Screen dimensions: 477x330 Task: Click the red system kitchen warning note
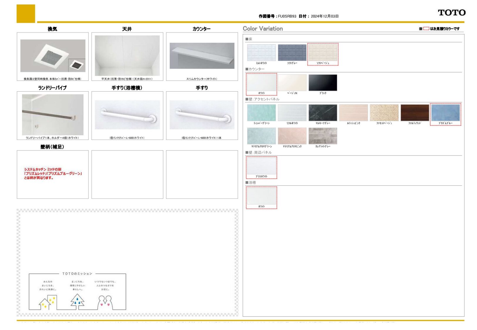[x=53, y=173]
